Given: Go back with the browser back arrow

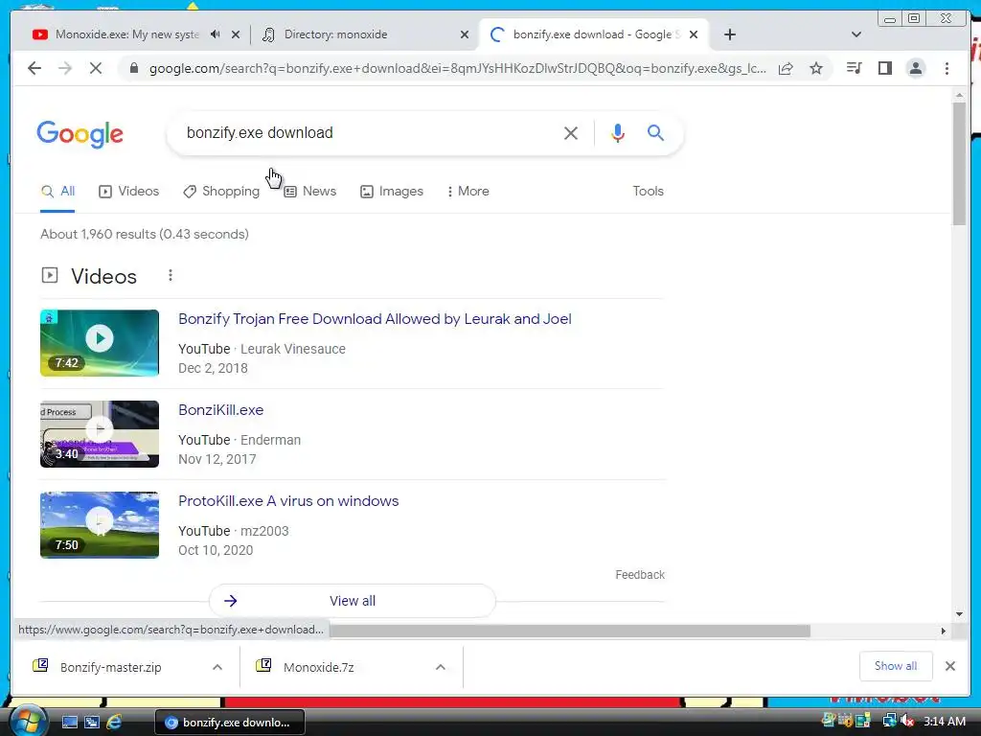Looking at the screenshot, I should coord(34,68).
